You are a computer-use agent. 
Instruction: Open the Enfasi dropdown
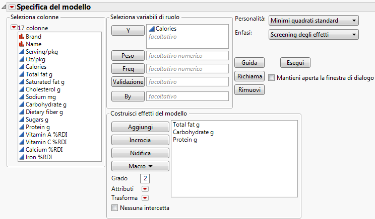pyautogui.click(x=314, y=35)
